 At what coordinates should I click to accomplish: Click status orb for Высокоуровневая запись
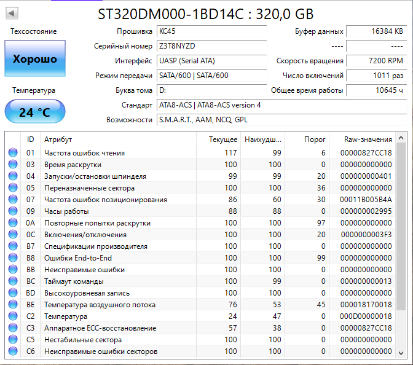click(13, 293)
